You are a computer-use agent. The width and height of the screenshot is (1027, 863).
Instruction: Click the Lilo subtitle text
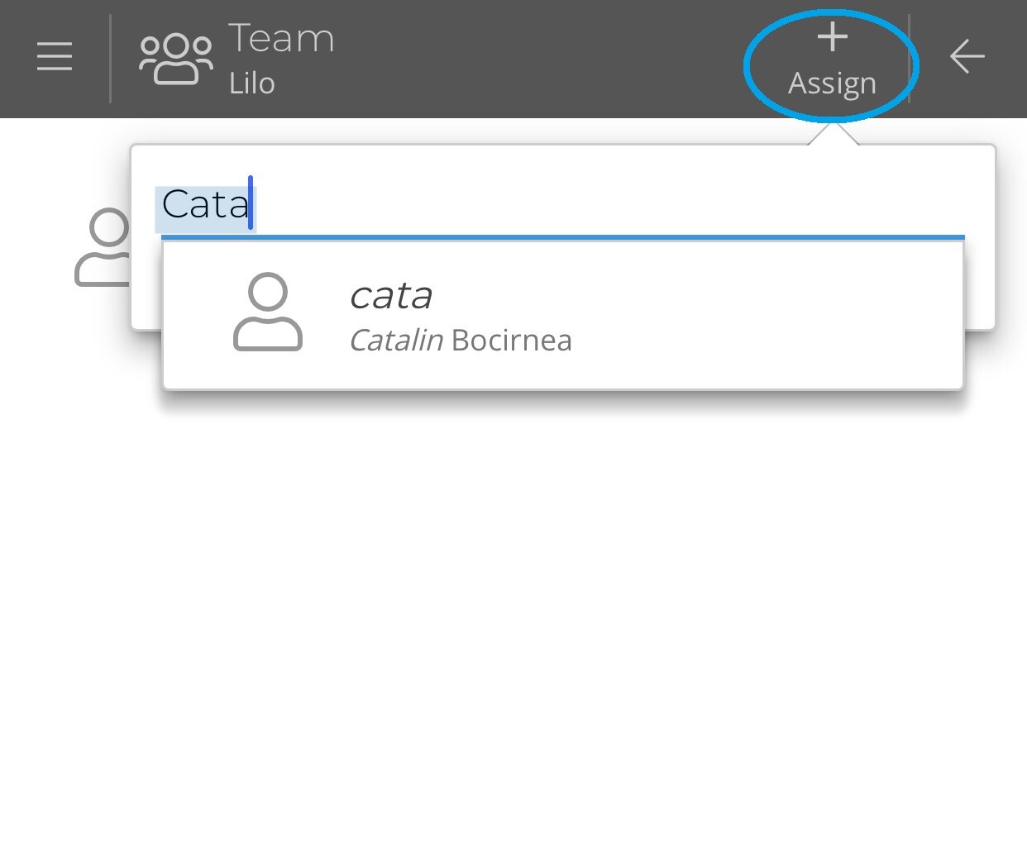pos(250,82)
